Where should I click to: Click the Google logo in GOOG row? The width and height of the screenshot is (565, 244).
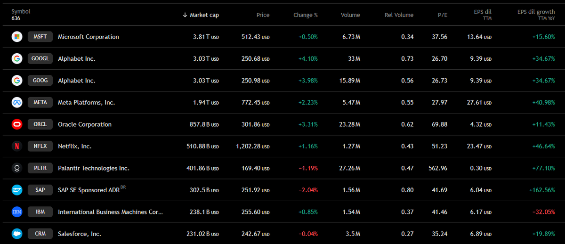[17, 81]
